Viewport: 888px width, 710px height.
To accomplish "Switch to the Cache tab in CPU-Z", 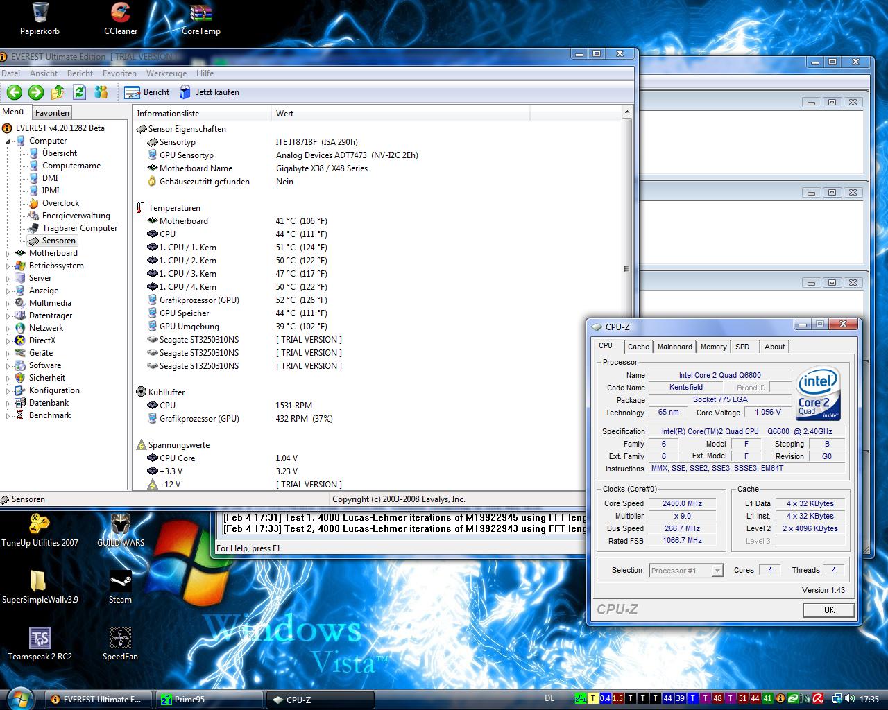I will (638, 347).
